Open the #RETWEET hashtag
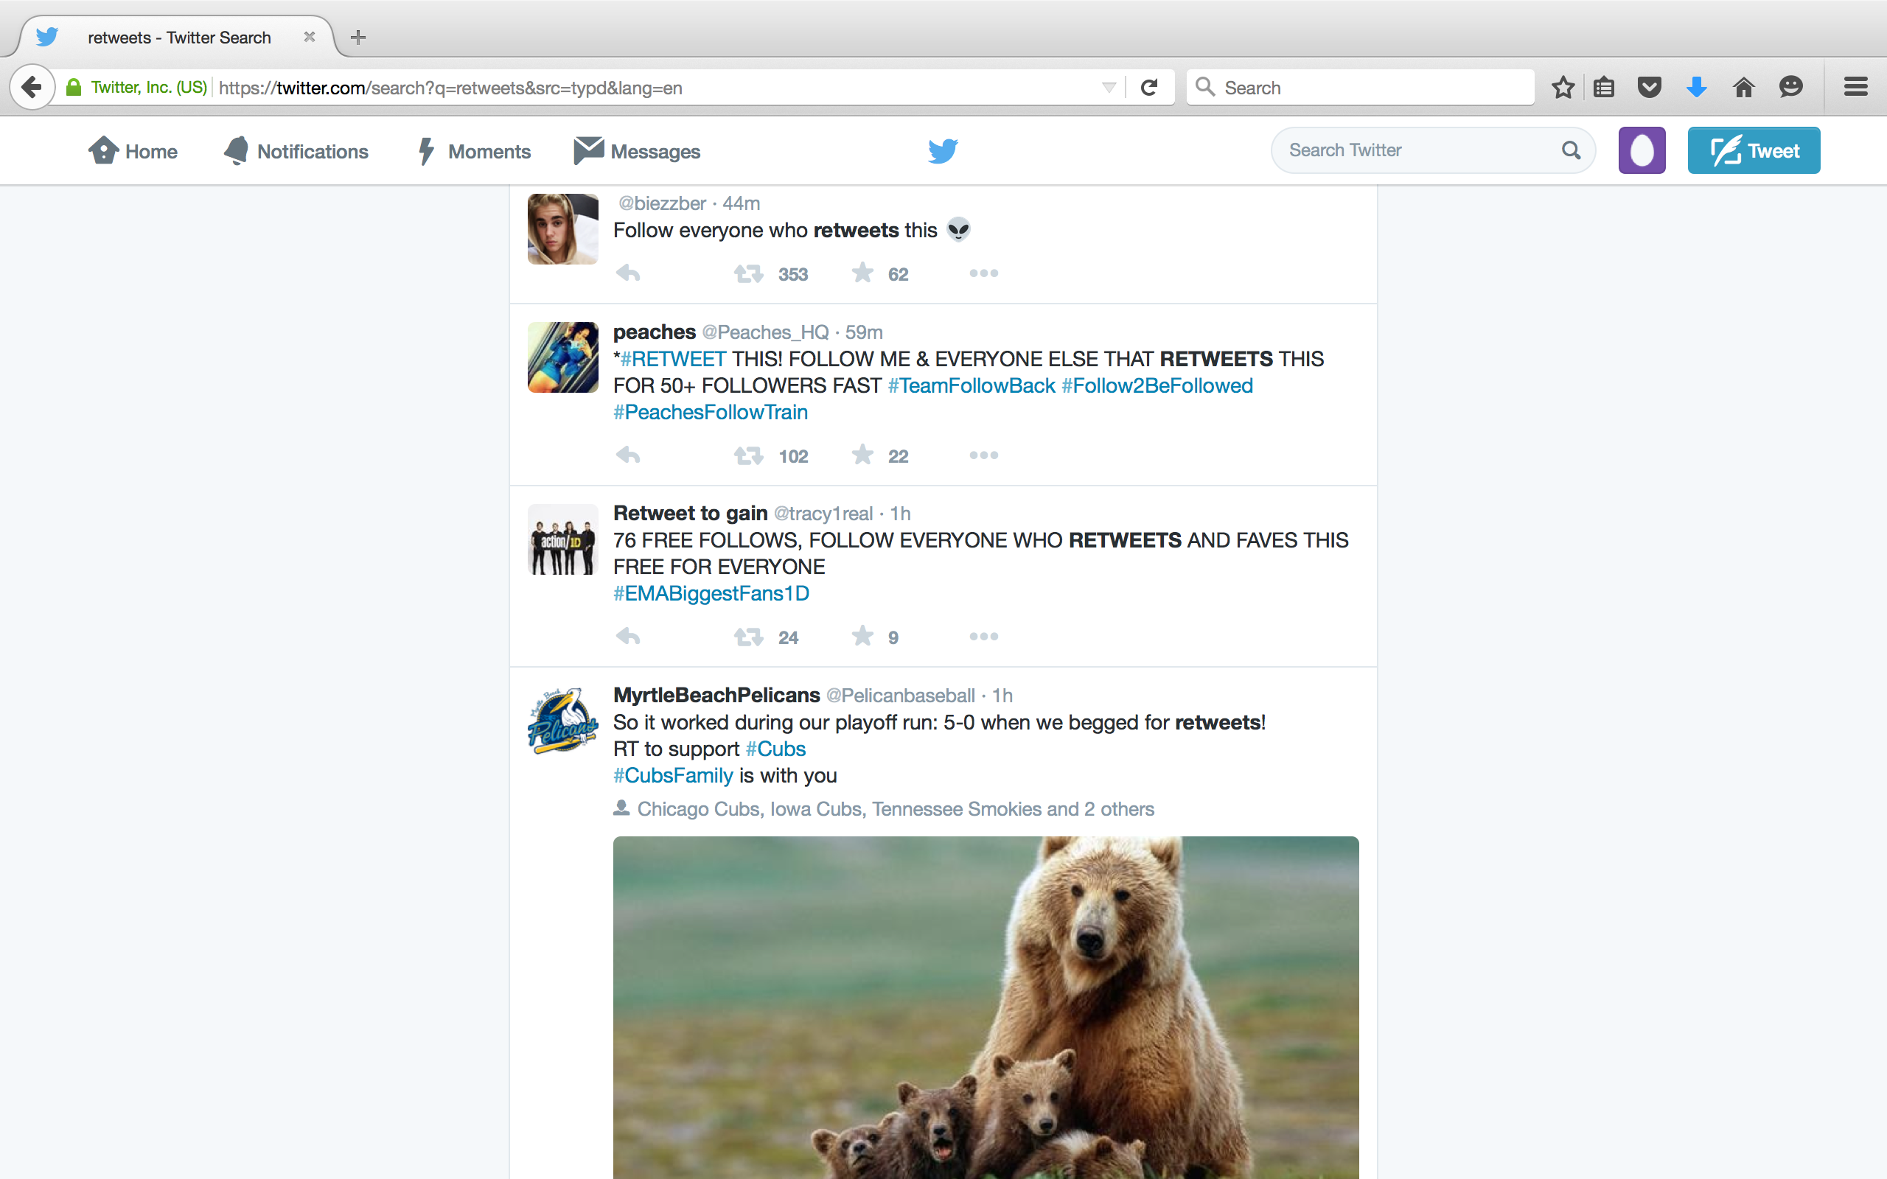Image resolution: width=1887 pixels, height=1179 pixels. 673,359
